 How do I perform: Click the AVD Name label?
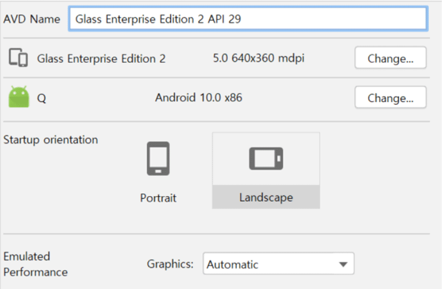tap(32, 19)
